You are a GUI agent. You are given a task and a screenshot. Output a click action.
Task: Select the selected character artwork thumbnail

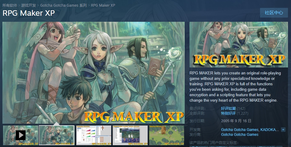pos(57,135)
